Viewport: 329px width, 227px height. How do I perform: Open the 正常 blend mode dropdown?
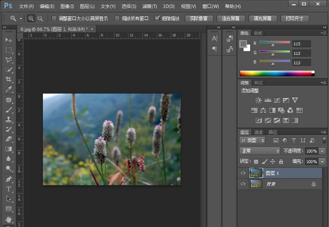click(260, 151)
